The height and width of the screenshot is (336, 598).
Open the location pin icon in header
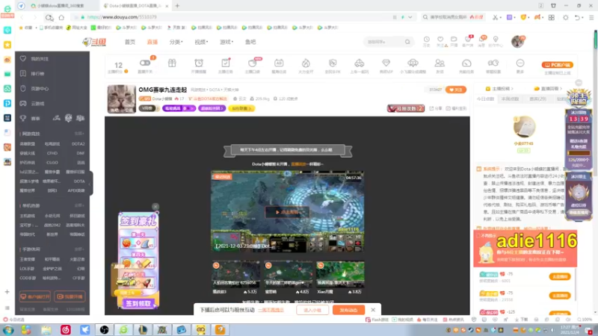click(x=496, y=41)
